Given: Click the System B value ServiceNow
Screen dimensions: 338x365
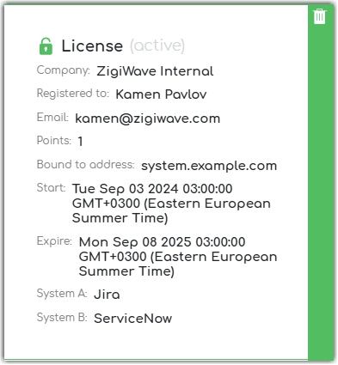Looking at the screenshot, I should (x=133, y=319).
